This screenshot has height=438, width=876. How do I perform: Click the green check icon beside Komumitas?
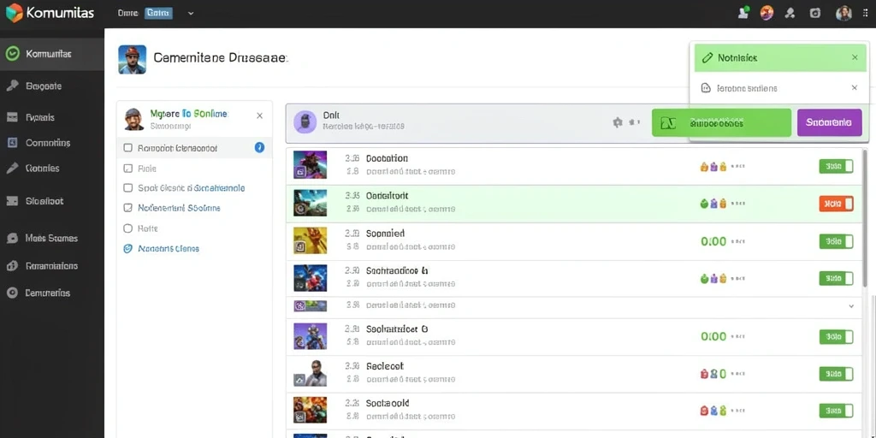pyautogui.click(x=12, y=54)
